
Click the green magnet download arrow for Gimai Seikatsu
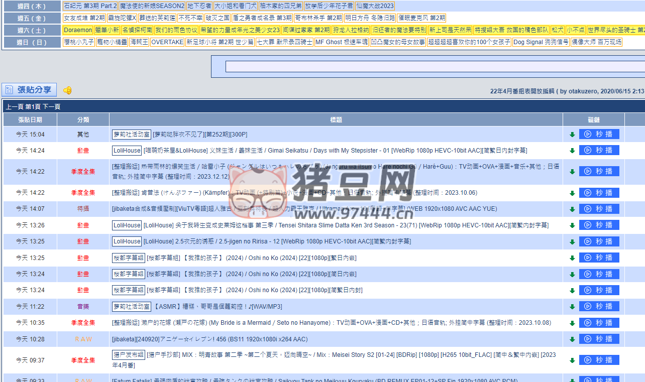tap(572, 150)
